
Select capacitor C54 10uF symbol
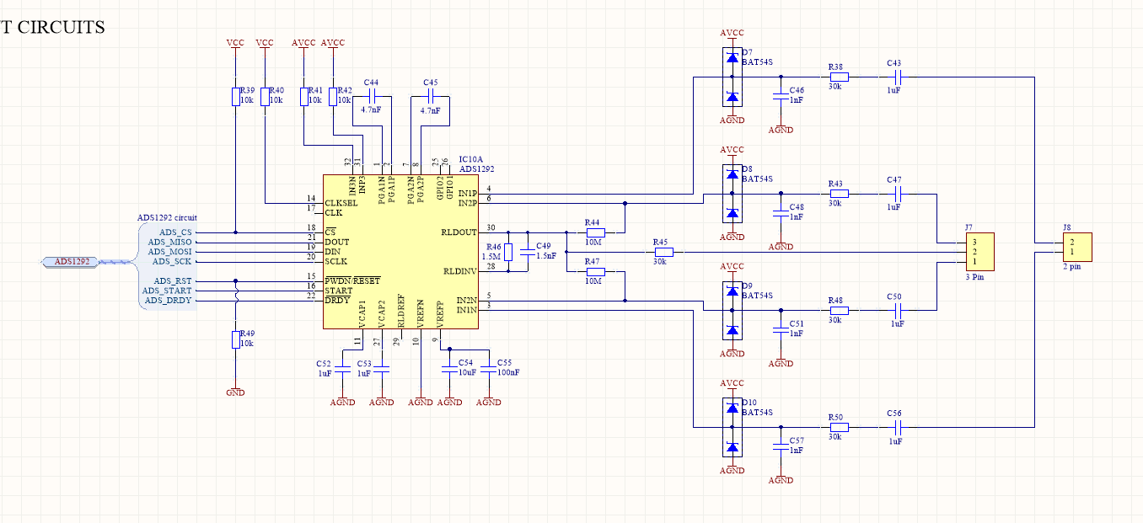(449, 368)
